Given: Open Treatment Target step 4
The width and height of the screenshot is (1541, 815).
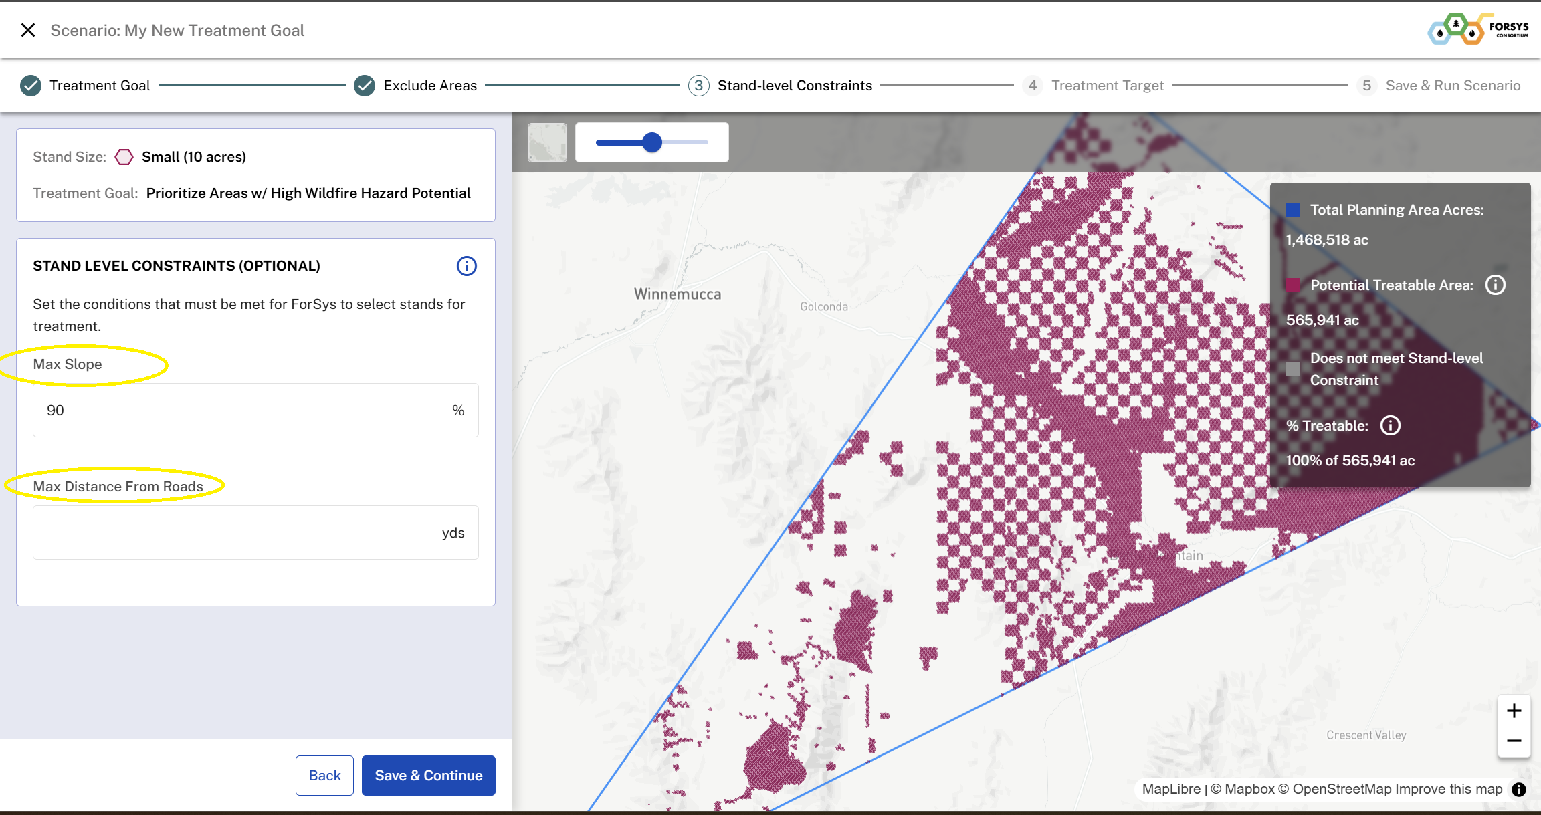Looking at the screenshot, I should click(x=1107, y=86).
